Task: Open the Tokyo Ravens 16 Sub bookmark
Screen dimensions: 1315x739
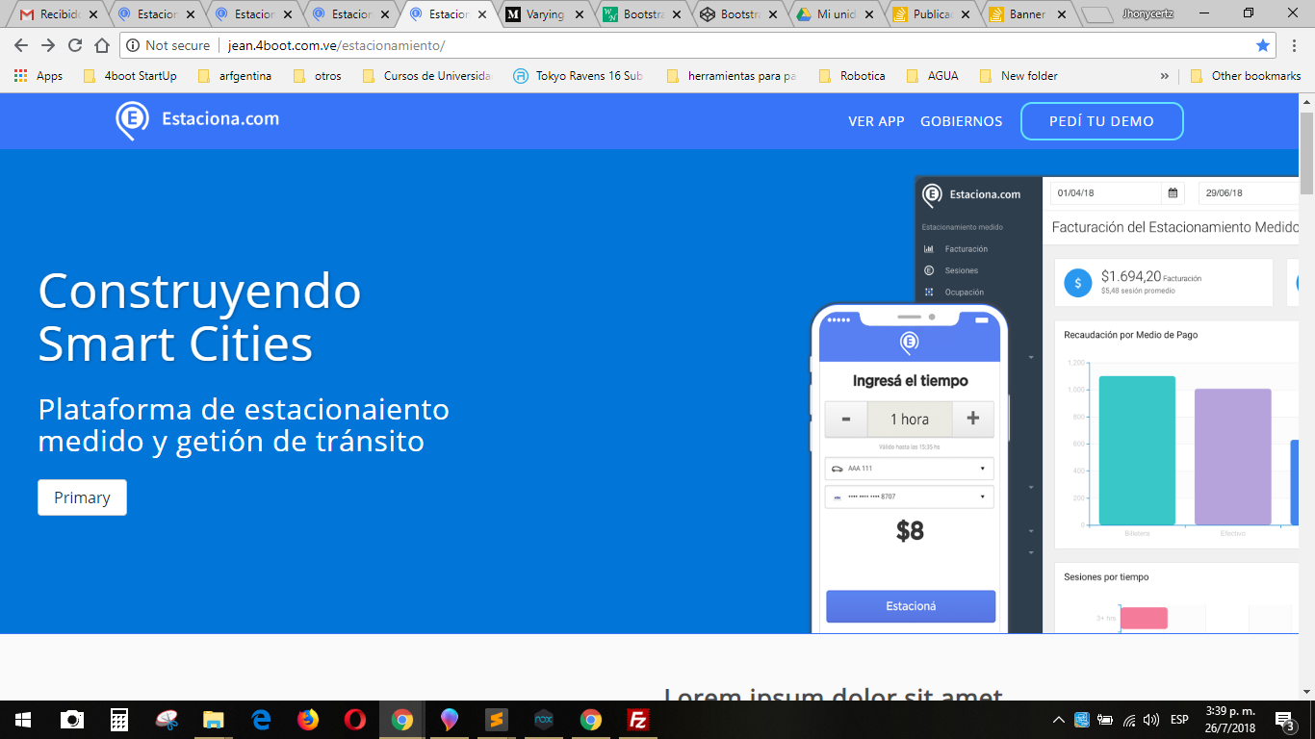Action: point(579,76)
